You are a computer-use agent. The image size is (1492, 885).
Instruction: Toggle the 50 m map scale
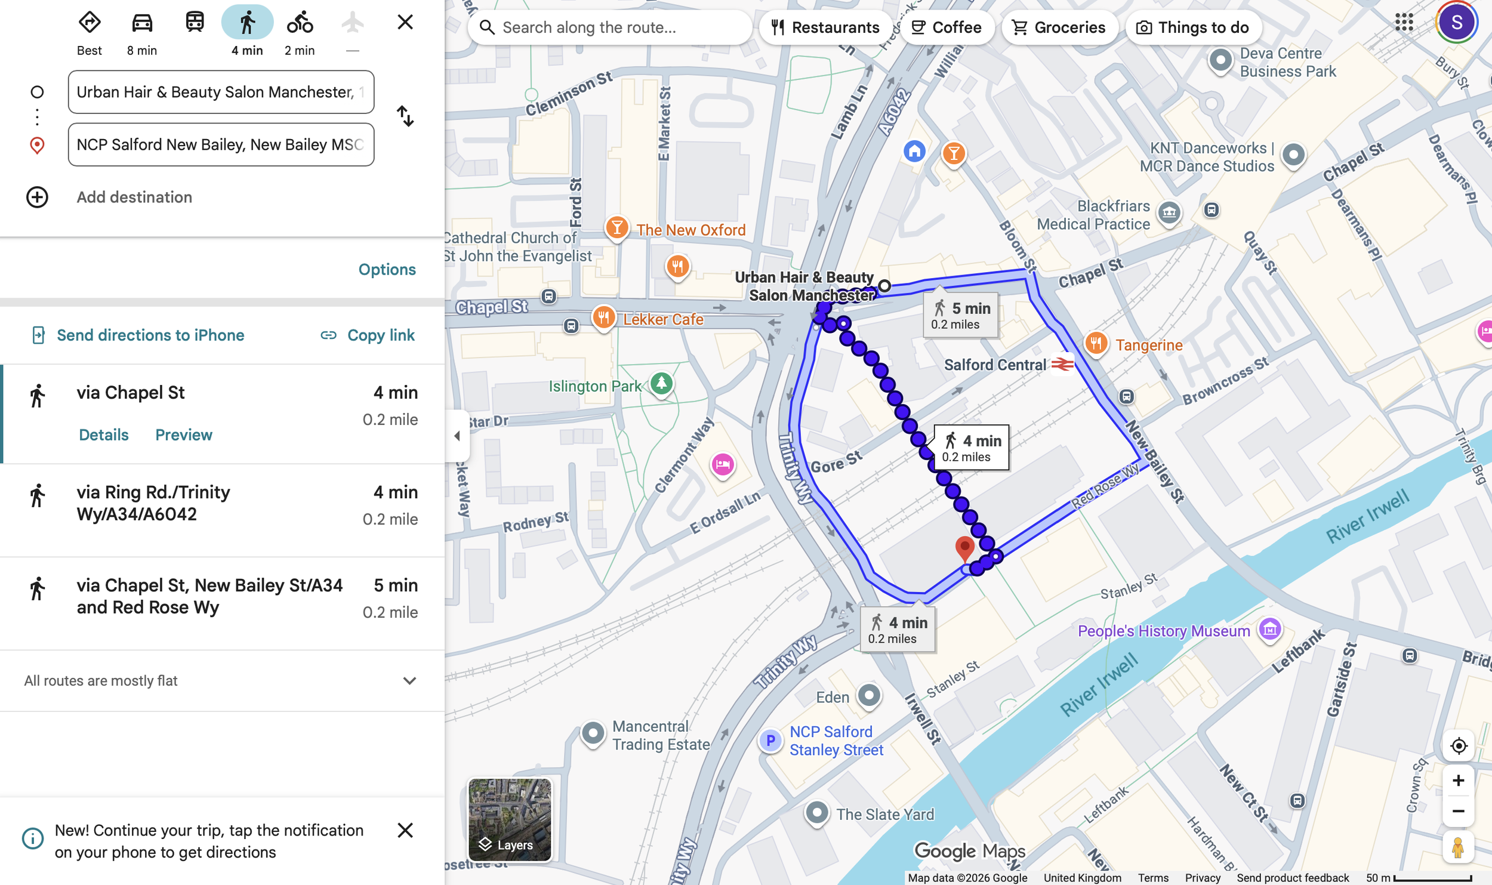1419,878
